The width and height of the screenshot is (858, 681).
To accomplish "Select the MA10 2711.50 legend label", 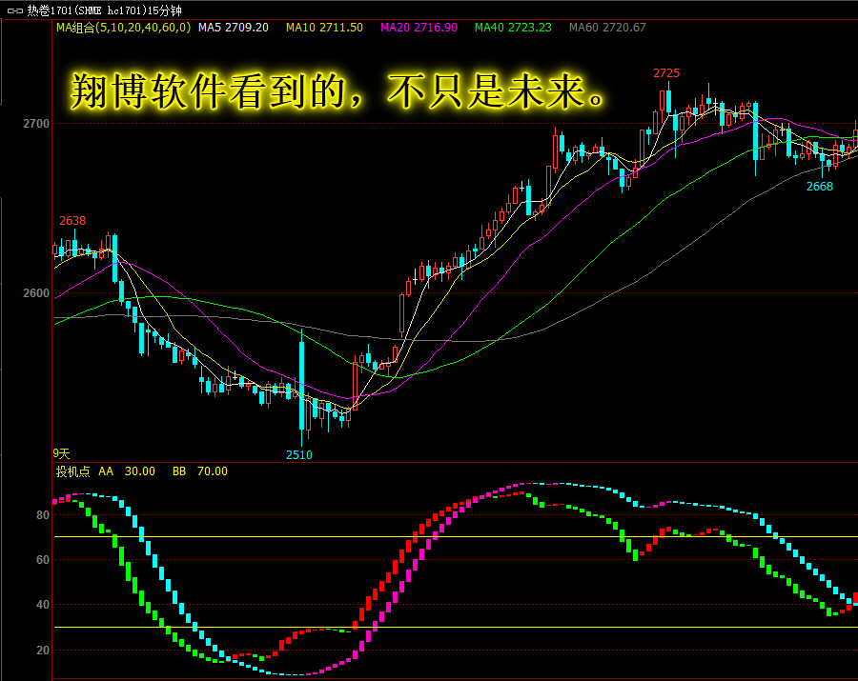I will (324, 28).
